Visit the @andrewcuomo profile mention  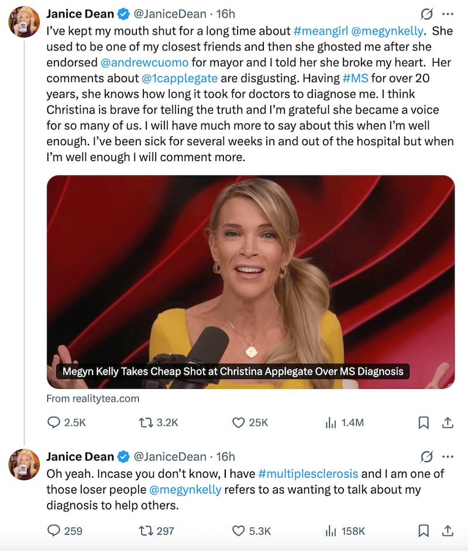click(x=144, y=63)
